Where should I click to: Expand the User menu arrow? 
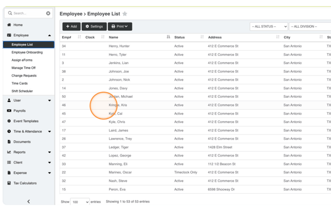coord(49,100)
